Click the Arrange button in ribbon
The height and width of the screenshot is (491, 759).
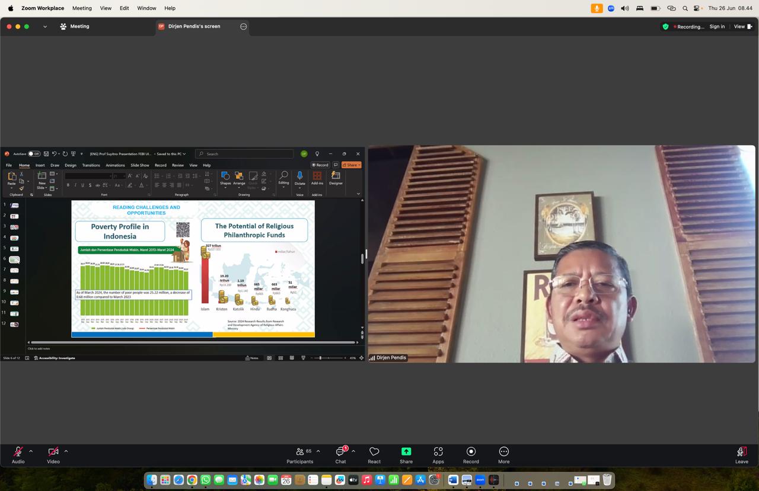239,179
